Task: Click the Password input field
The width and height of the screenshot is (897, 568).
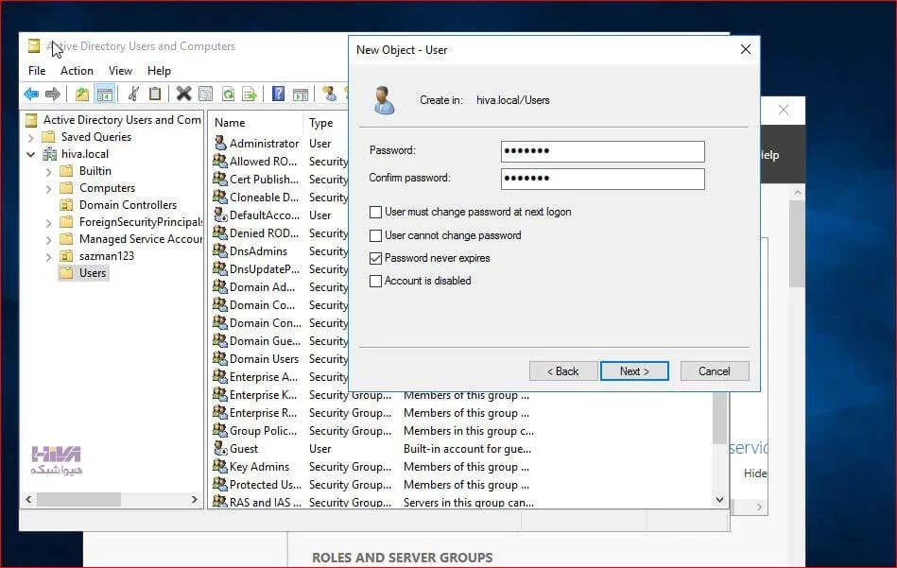Action: [x=602, y=151]
